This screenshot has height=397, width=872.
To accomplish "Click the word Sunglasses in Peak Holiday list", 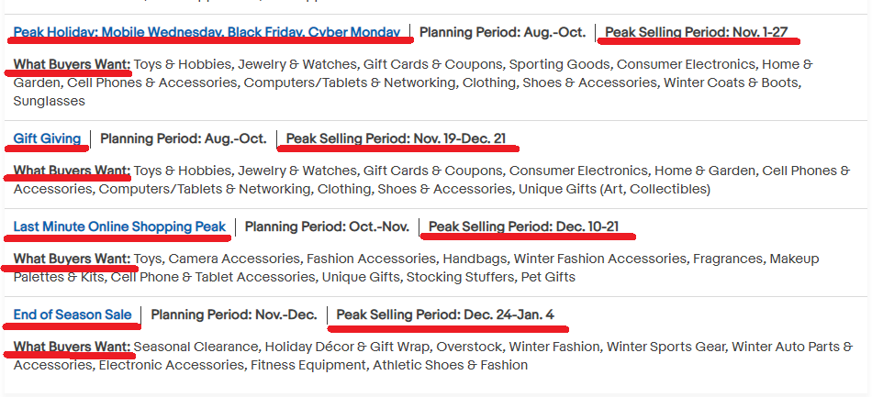I will point(50,101).
